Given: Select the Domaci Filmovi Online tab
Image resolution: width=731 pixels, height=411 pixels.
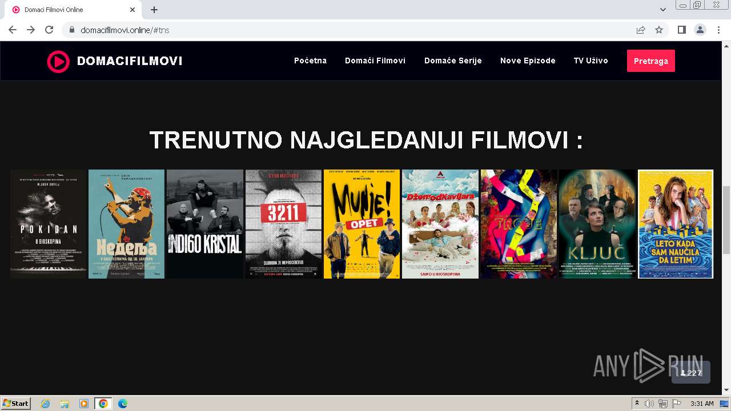Looking at the screenshot, I should [x=72, y=10].
